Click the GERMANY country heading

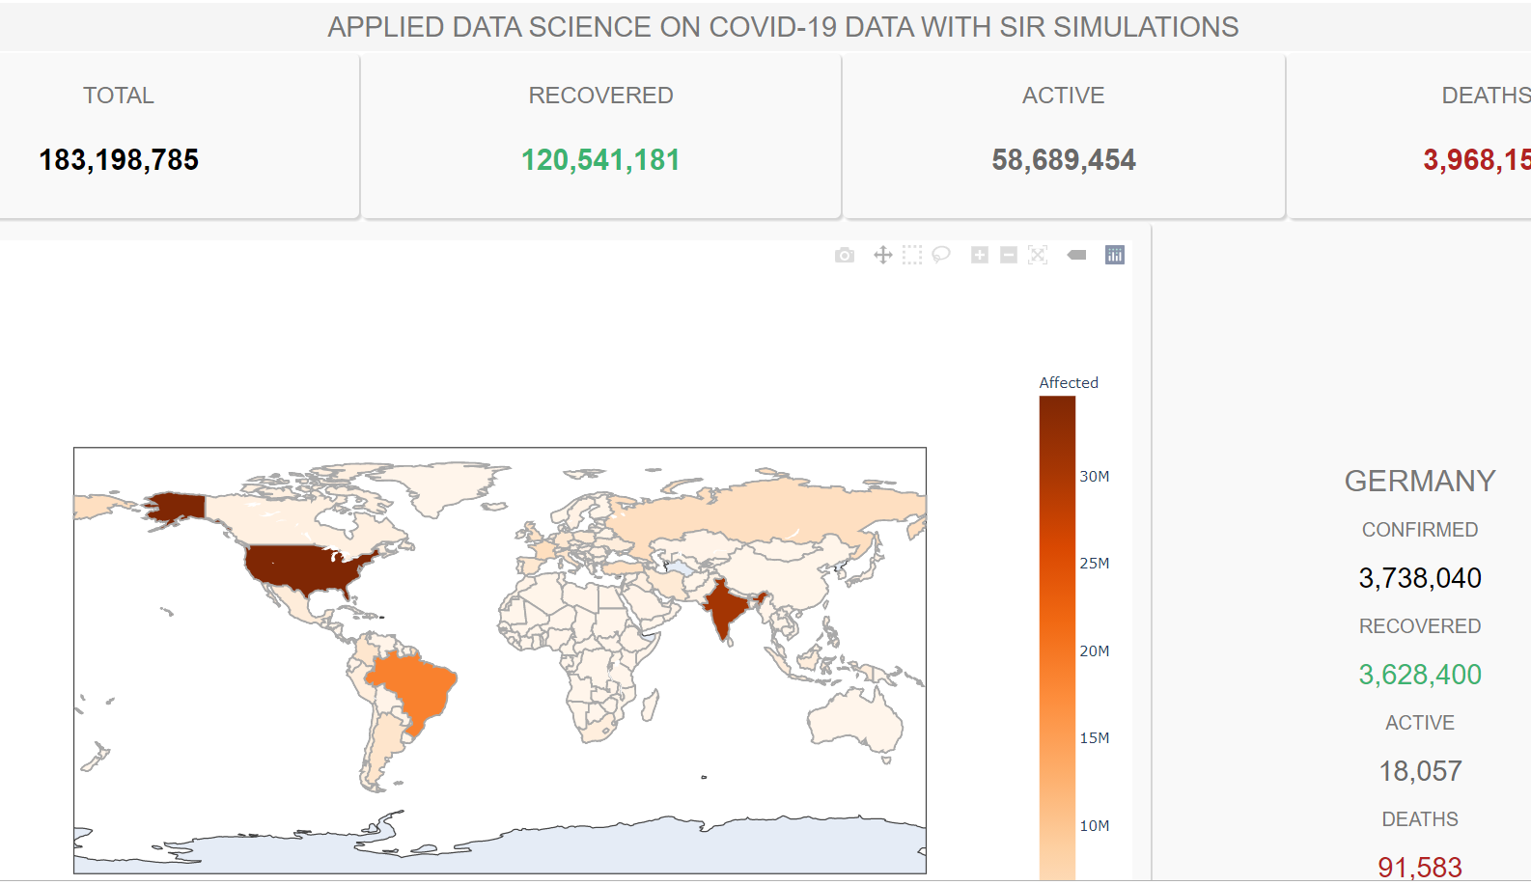click(1420, 481)
